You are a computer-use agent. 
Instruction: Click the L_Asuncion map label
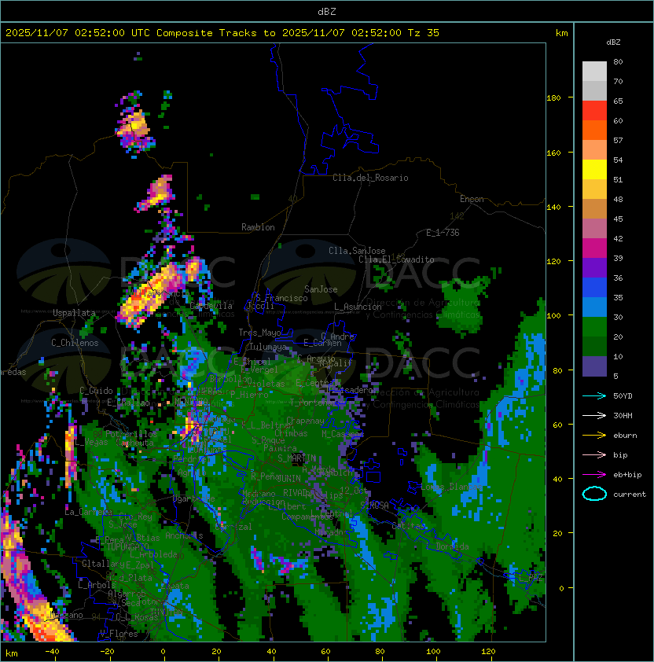[358, 307]
